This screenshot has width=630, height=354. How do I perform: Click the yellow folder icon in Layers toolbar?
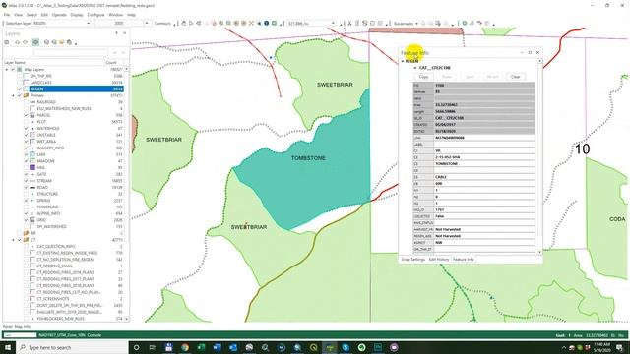[61, 42]
